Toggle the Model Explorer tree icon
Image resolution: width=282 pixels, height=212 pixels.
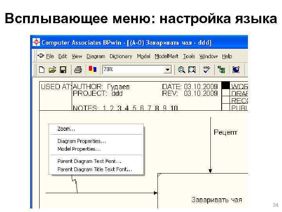tap(221, 69)
